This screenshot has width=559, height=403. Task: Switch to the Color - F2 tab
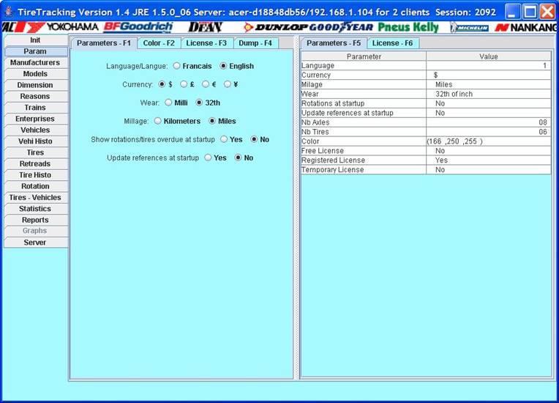159,43
